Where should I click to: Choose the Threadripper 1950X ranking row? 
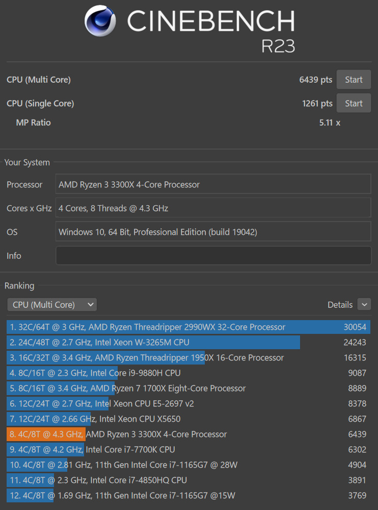click(188, 358)
